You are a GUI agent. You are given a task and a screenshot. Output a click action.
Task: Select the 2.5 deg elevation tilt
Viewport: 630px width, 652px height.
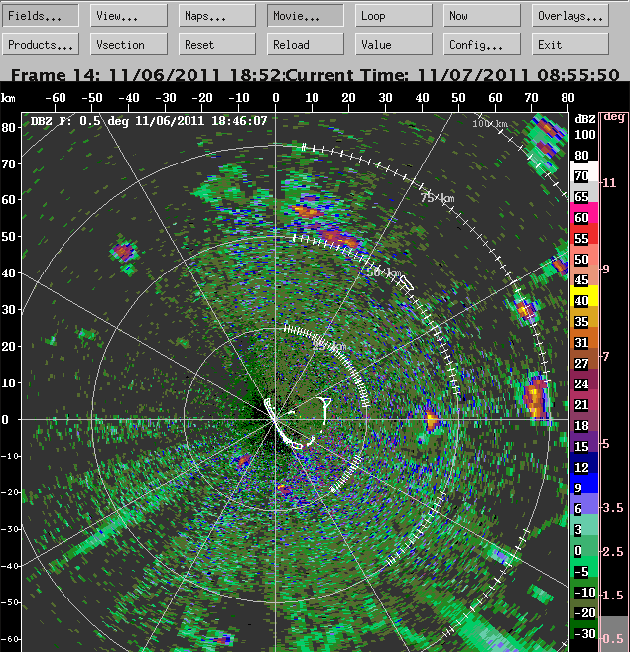[613, 552]
